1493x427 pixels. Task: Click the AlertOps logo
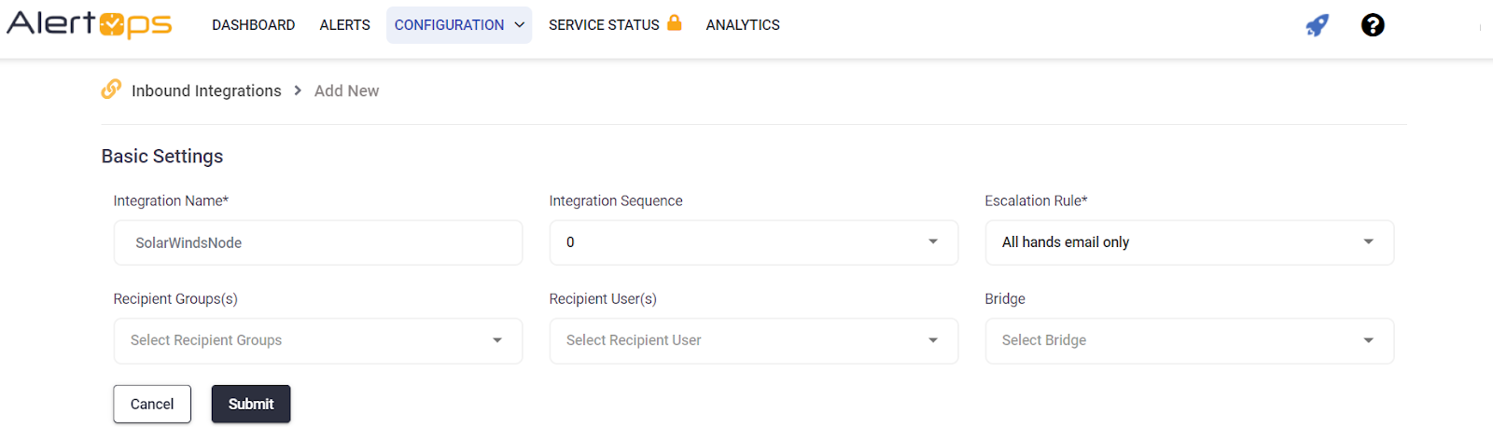point(90,24)
